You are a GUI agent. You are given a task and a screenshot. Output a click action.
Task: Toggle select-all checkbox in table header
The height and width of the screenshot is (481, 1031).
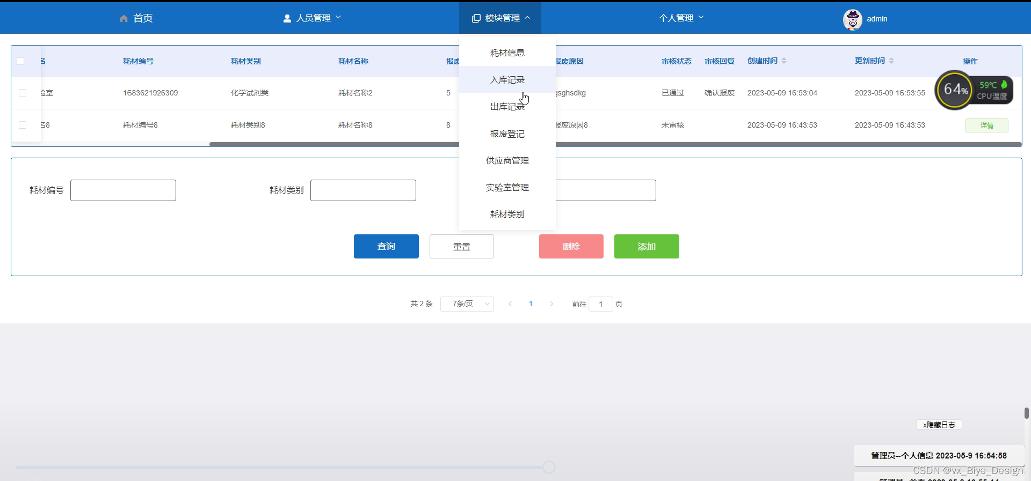pyautogui.click(x=20, y=61)
